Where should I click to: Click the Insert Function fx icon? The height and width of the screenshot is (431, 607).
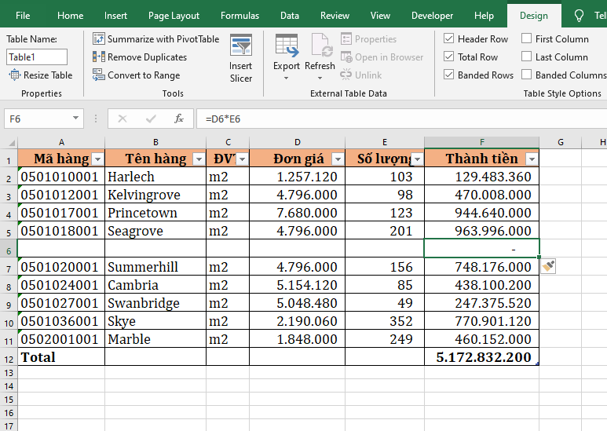[x=179, y=119]
